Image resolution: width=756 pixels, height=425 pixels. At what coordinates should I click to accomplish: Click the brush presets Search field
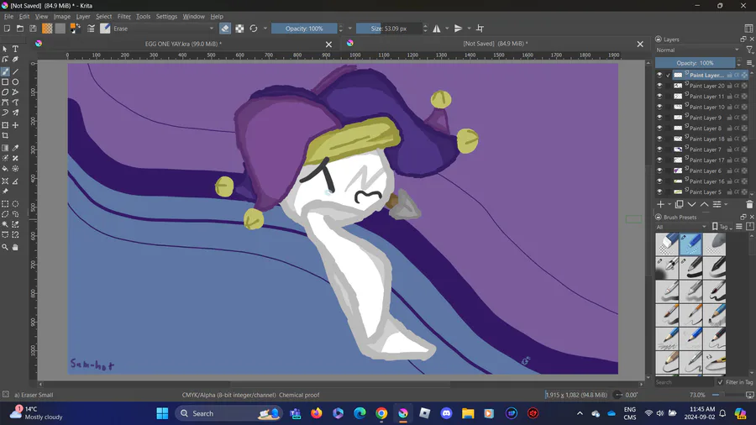point(683,382)
